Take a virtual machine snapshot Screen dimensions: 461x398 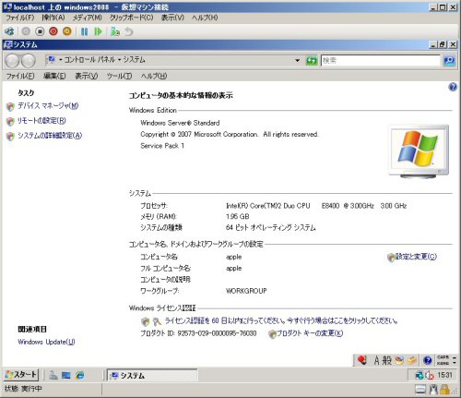115,31
